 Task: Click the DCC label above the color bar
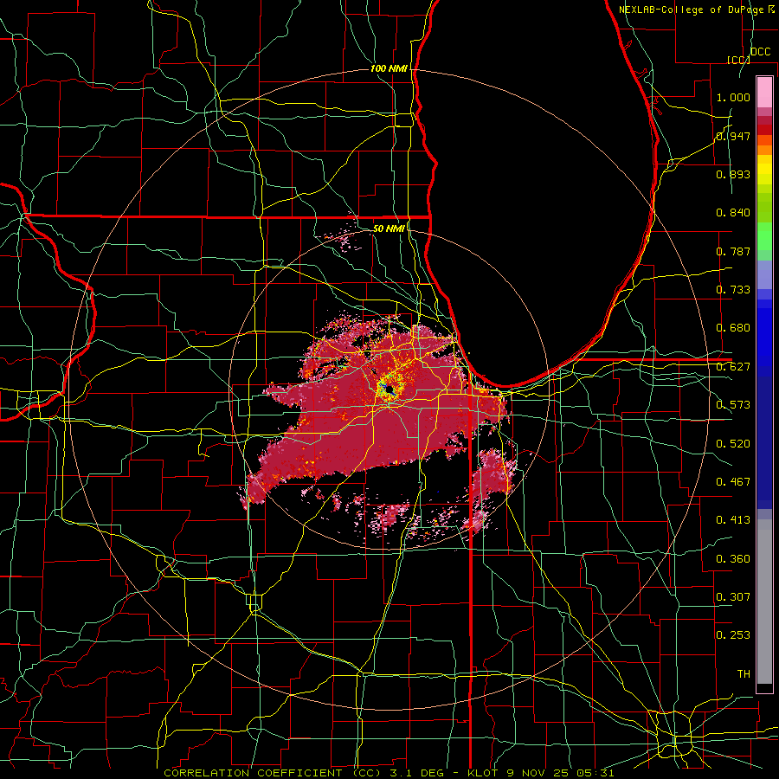pos(760,52)
